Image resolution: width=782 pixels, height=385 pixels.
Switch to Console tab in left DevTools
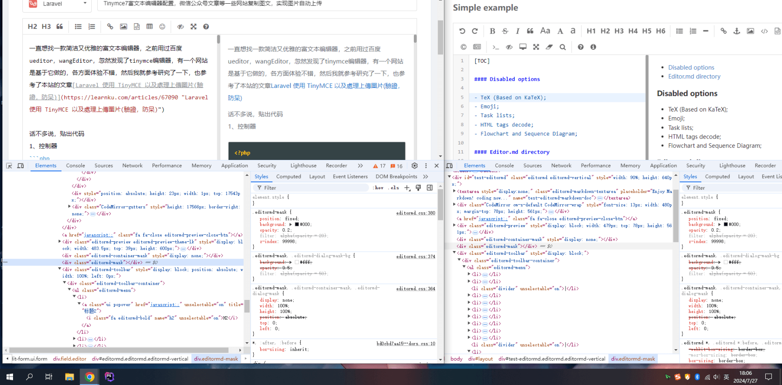pyautogui.click(x=75, y=166)
